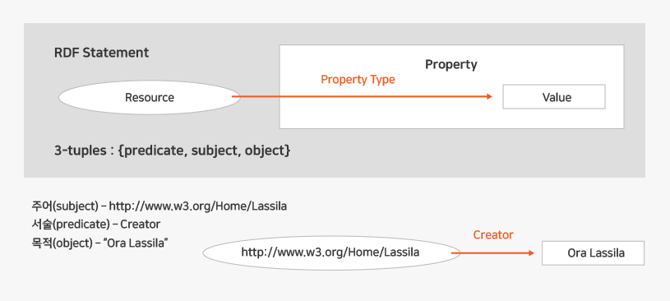670x301 pixels.
Task: Click the Resource ellipse node
Action: point(150,98)
